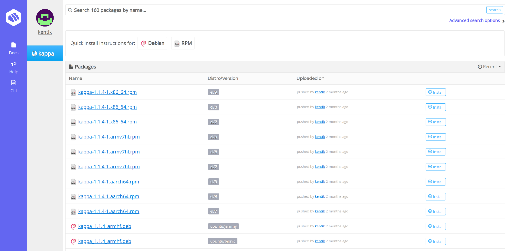
Task: Click the RPM icon of the el/8 x86_64 package
Action: point(73,107)
